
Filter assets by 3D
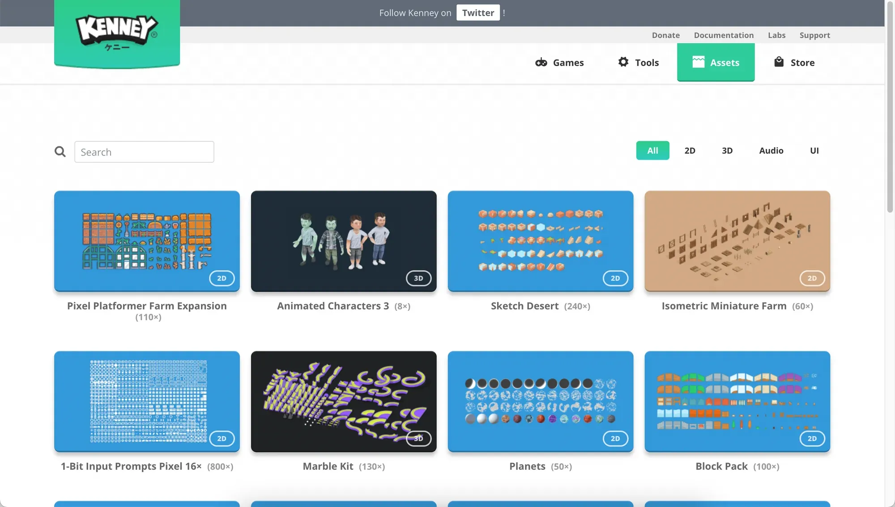[727, 151]
